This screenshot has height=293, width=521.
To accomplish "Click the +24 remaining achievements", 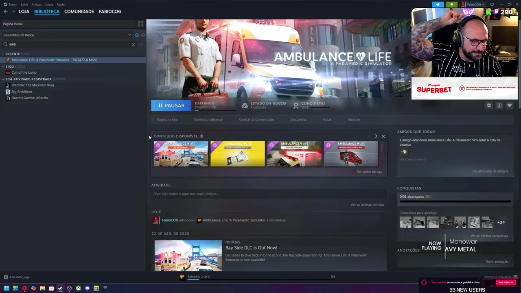I will 501,223.
